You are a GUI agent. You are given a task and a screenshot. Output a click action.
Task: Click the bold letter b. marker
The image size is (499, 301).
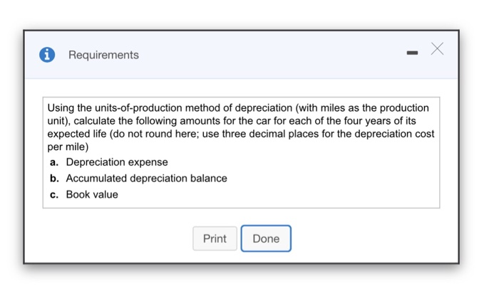54,179
